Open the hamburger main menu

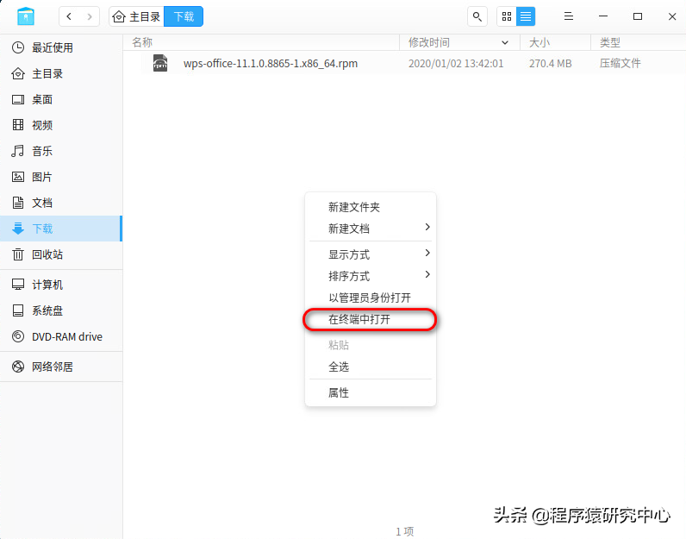click(568, 16)
